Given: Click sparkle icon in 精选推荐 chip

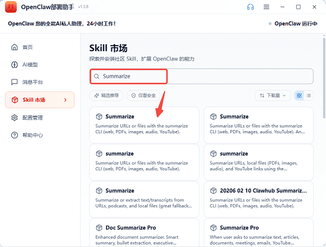Looking at the screenshot, I should [x=96, y=96].
